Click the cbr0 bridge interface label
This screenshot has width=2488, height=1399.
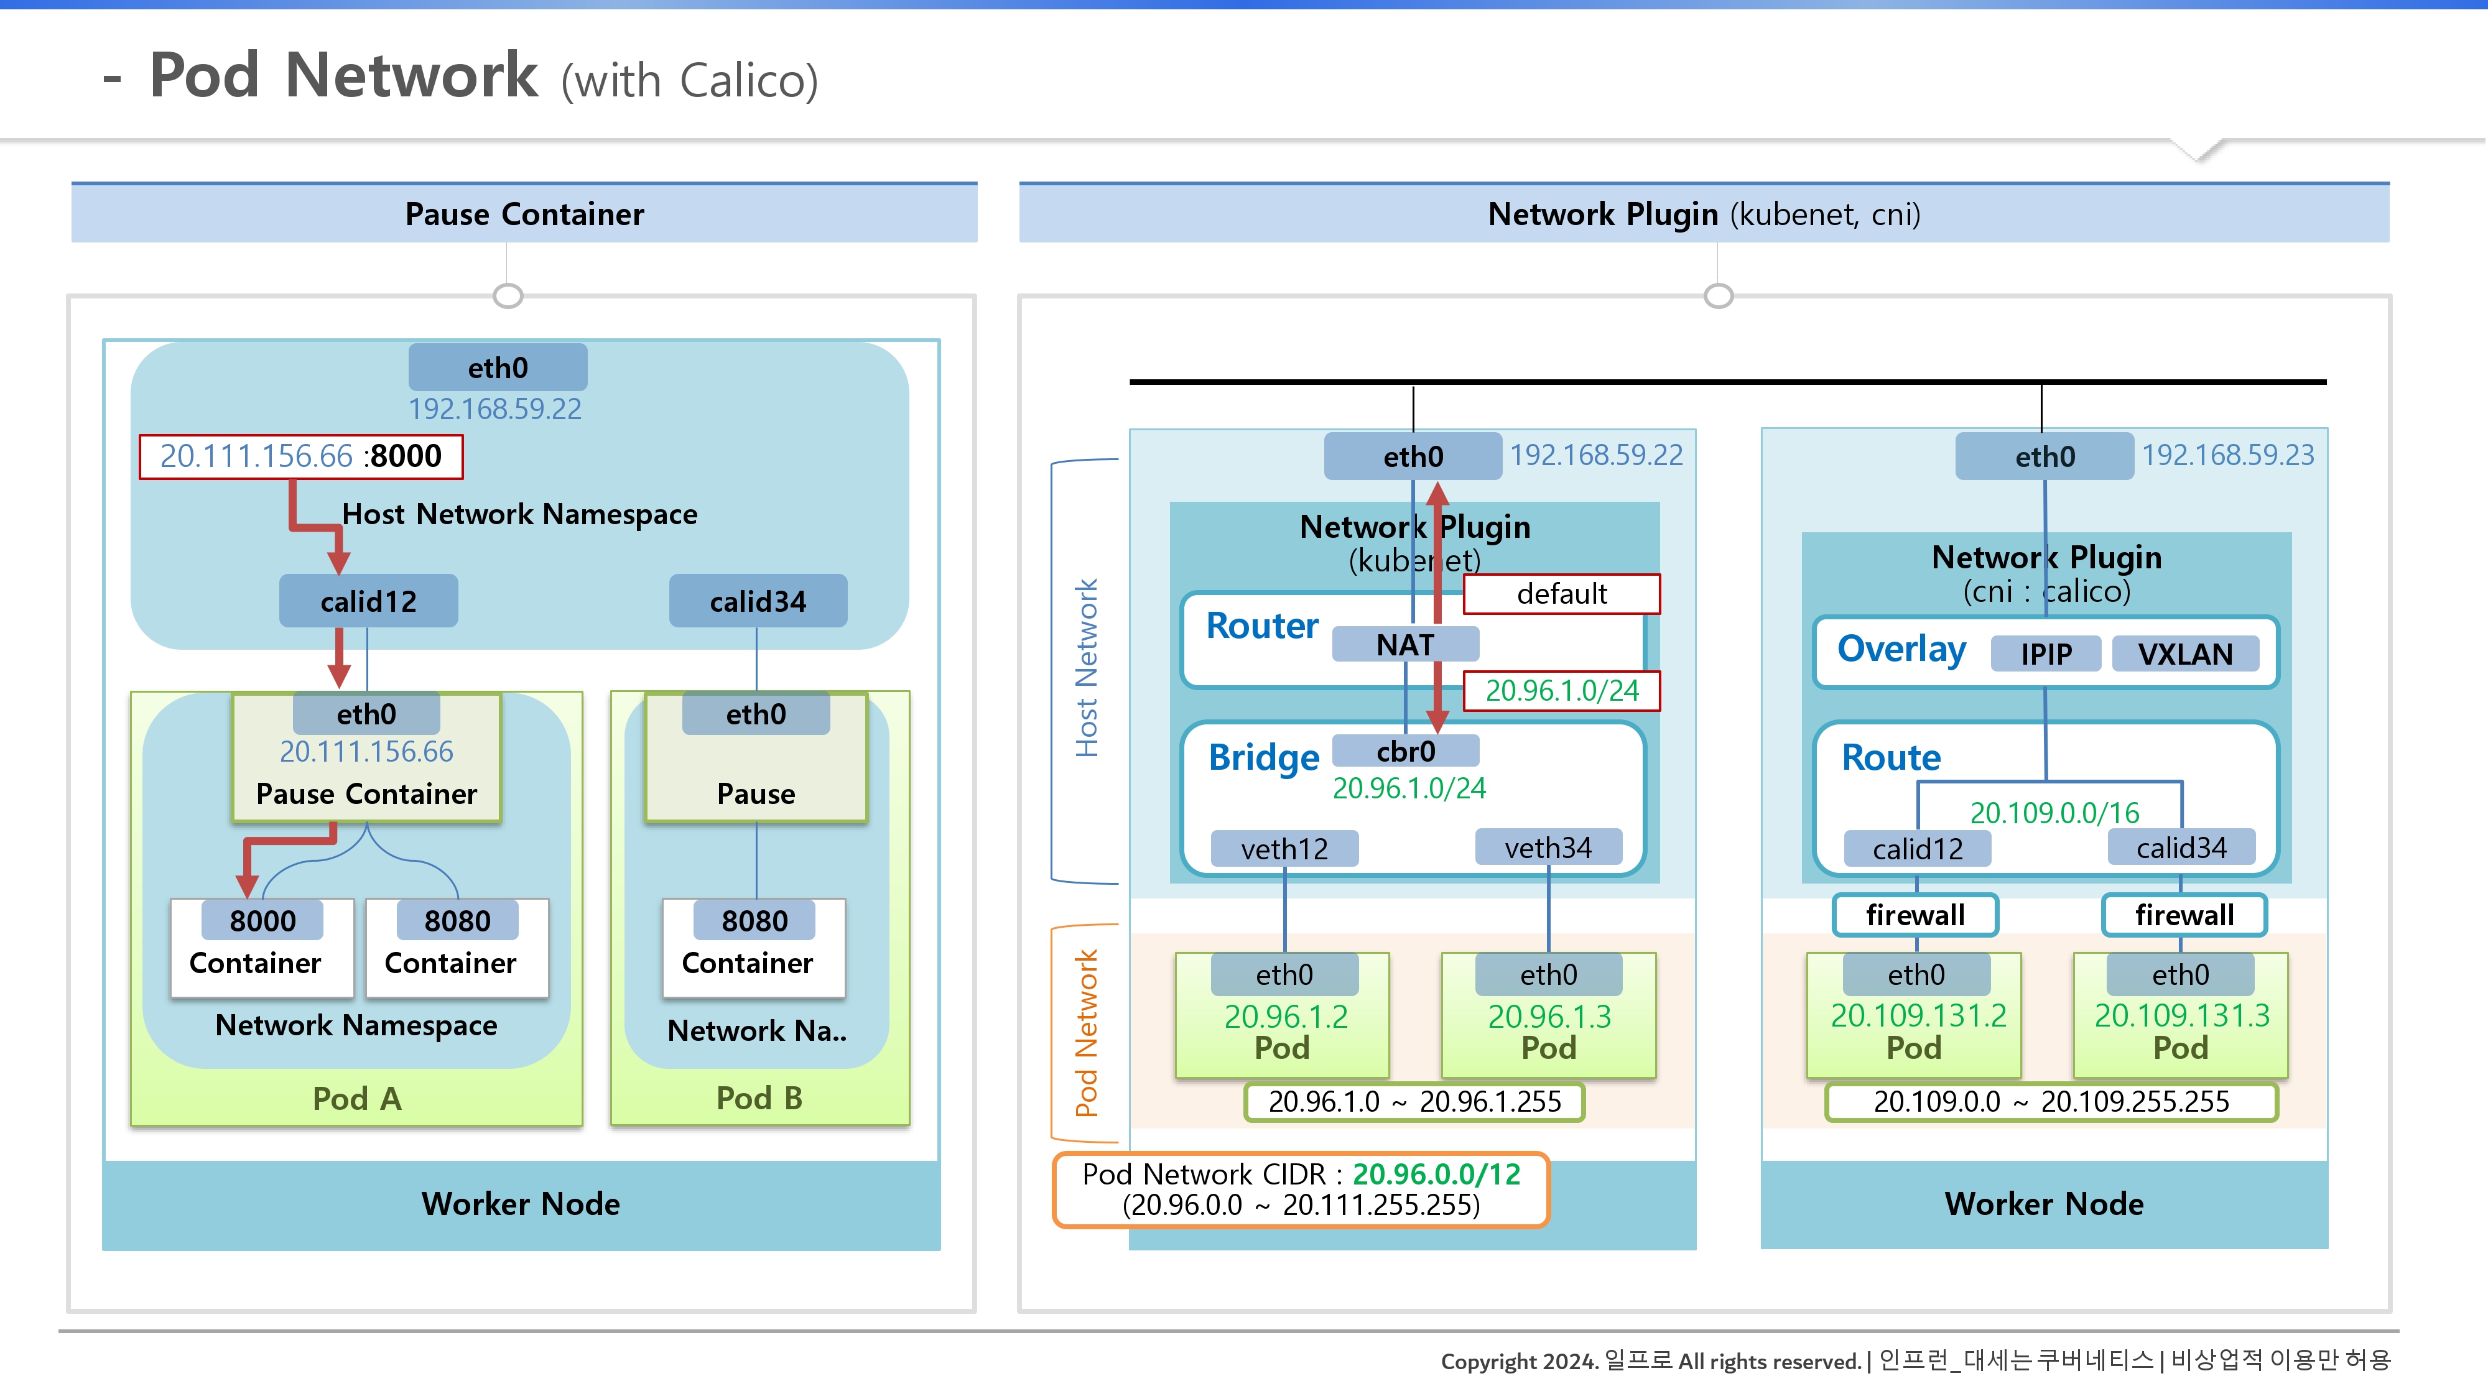click(x=1404, y=751)
